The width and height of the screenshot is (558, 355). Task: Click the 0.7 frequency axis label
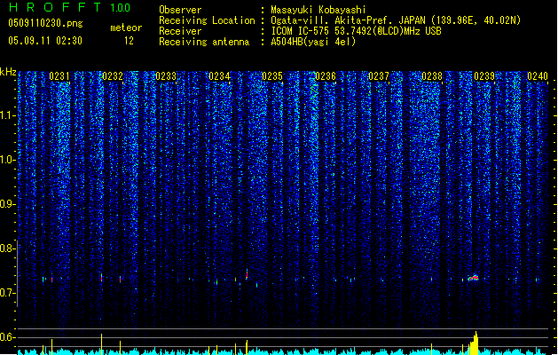pyautogui.click(x=8, y=293)
